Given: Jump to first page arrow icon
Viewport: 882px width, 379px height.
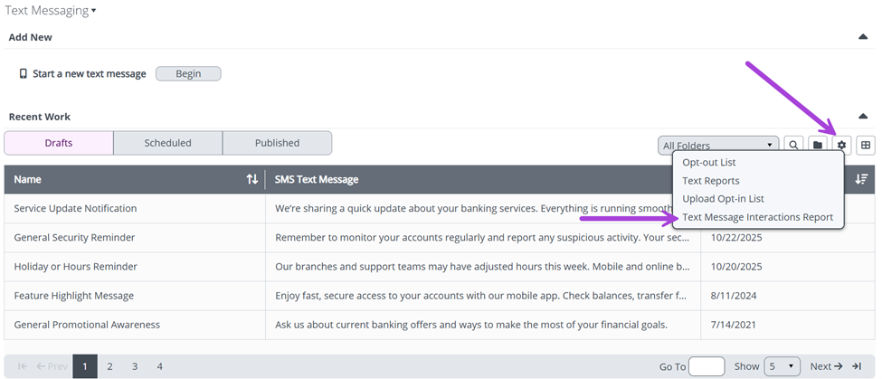Looking at the screenshot, I should [x=22, y=366].
